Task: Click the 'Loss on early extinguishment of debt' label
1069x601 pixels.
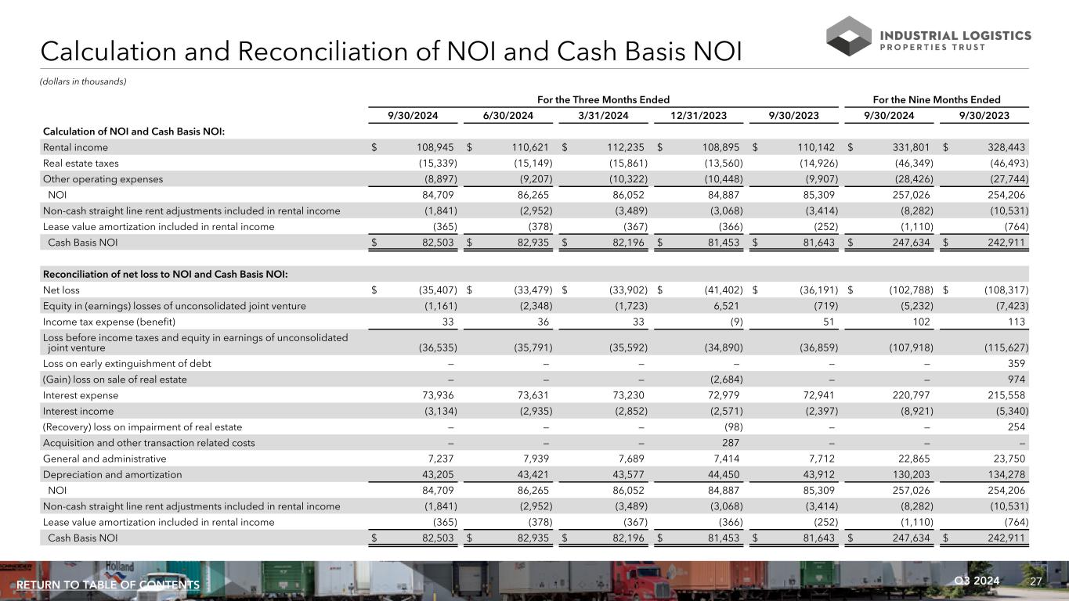Action: coord(127,363)
